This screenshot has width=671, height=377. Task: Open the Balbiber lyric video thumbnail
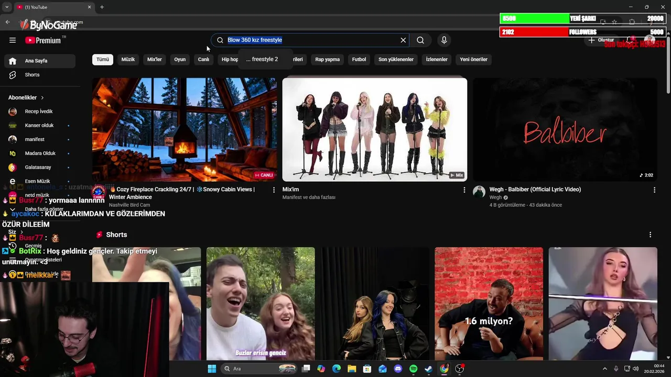click(565, 129)
